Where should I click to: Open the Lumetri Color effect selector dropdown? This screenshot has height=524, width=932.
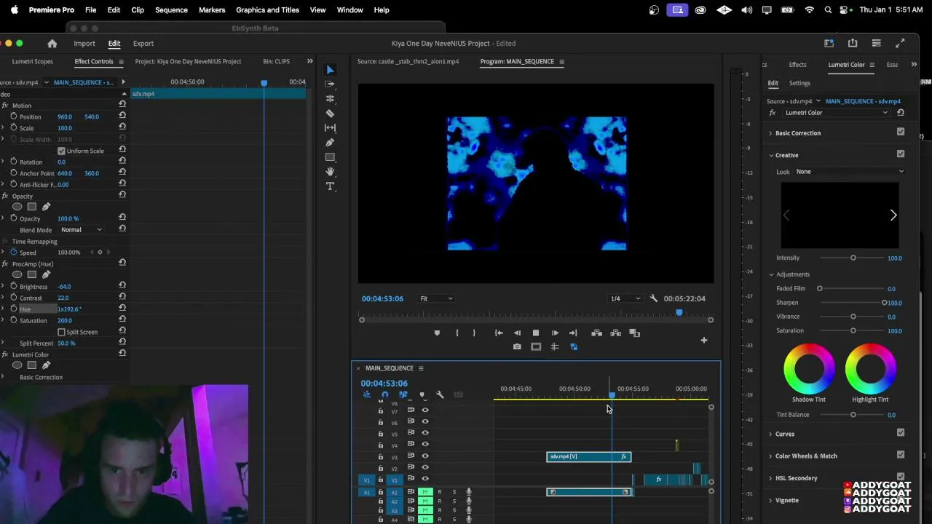click(x=836, y=113)
